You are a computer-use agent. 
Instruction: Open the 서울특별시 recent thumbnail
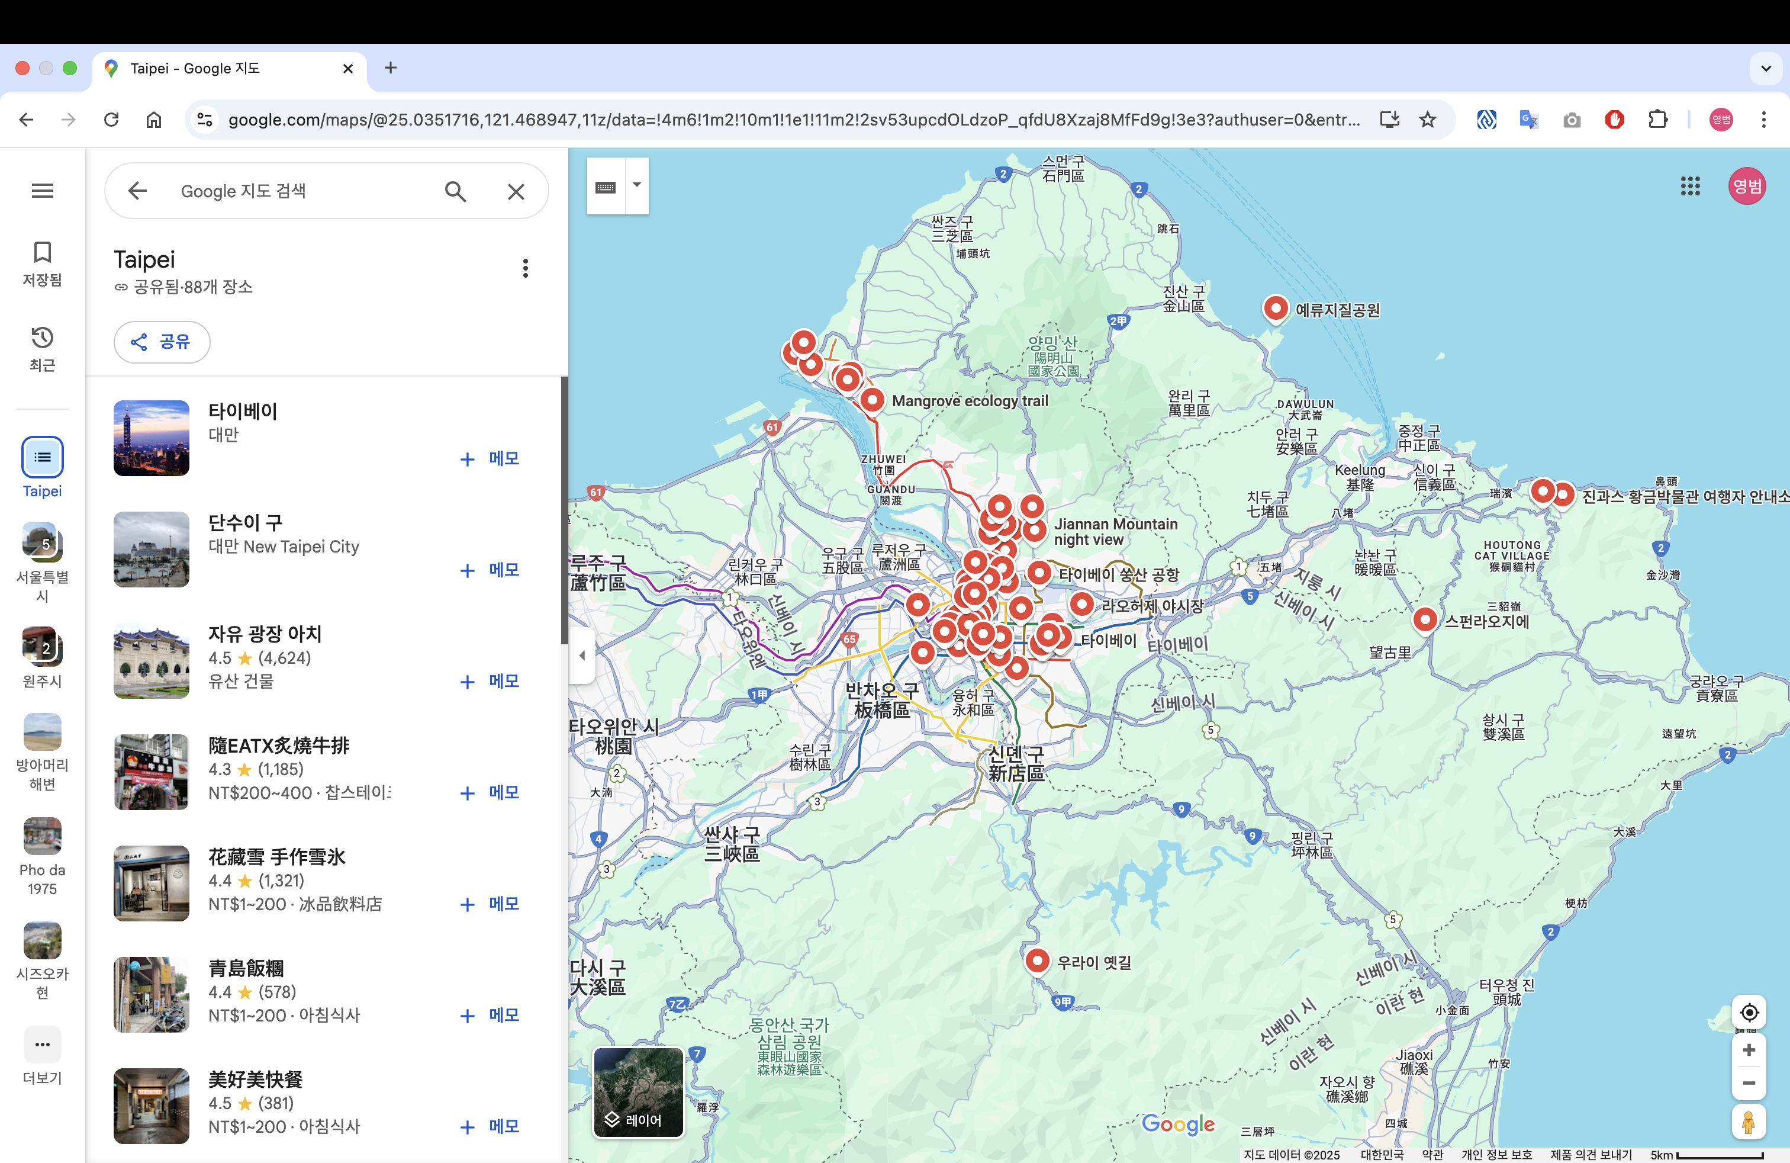point(42,542)
